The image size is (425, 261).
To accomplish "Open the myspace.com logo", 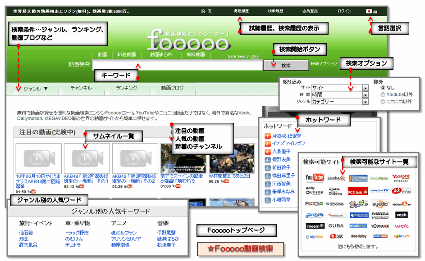I will click(x=359, y=215).
